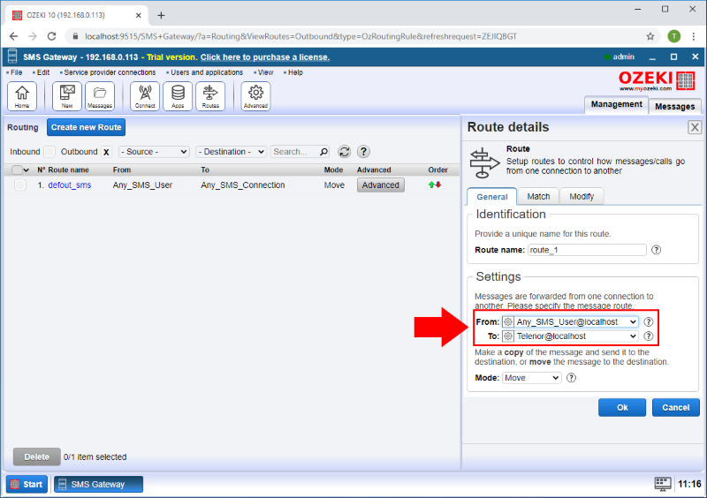Click the Ok button

[x=622, y=407]
